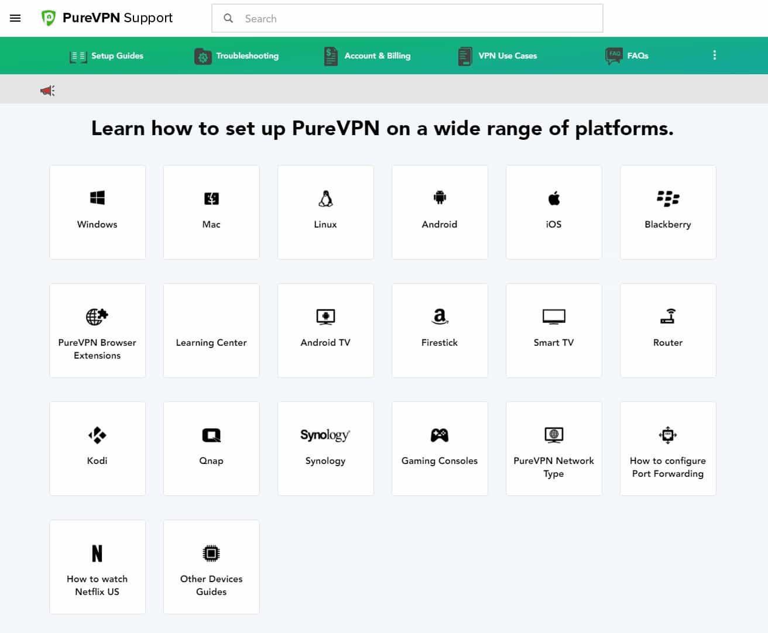The width and height of the screenshot is (768, 633).
Task: Open the Synology guide label
Action: tap(325, 460)
